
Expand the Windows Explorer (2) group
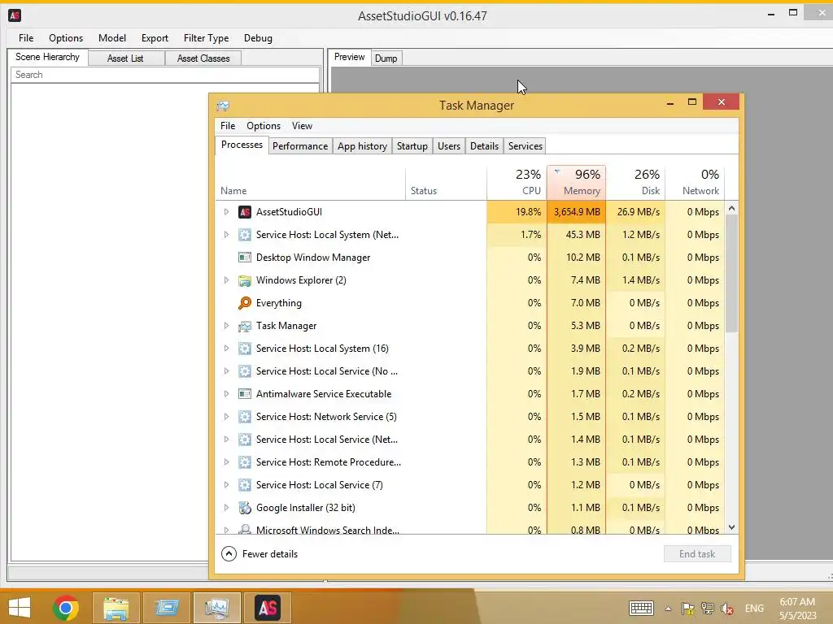(226, 280)
